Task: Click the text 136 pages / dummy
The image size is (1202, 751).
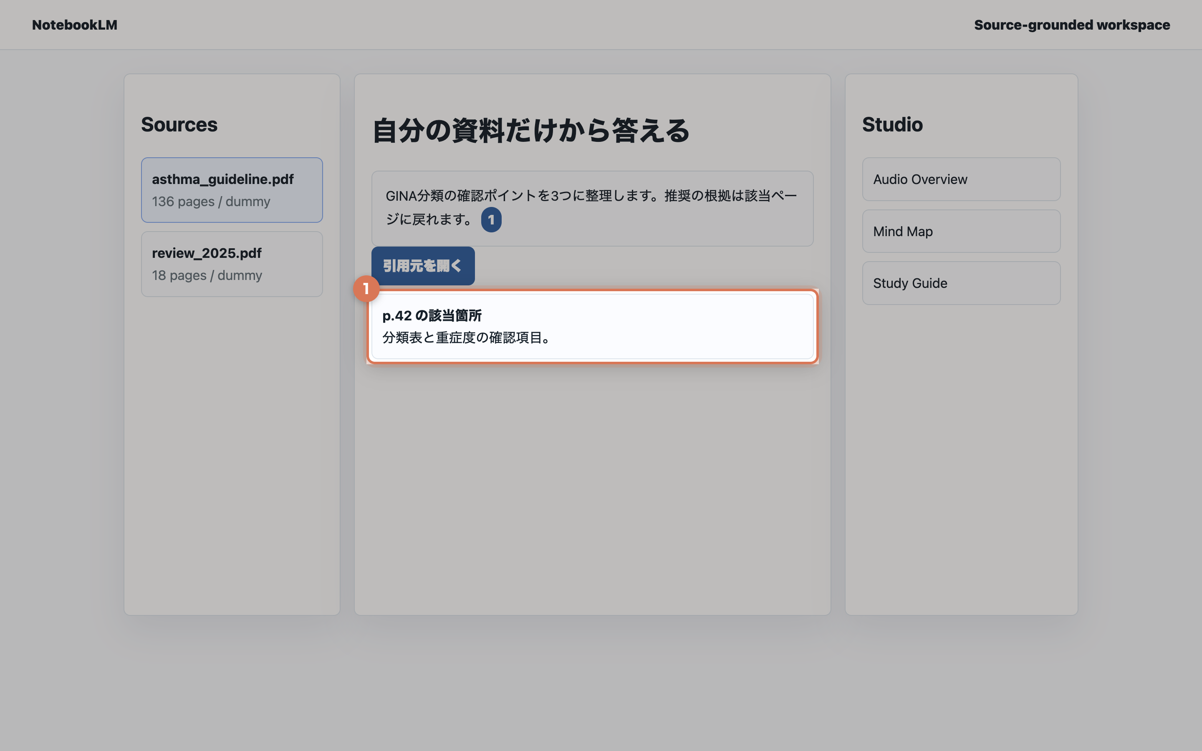Action: (211, 202)
